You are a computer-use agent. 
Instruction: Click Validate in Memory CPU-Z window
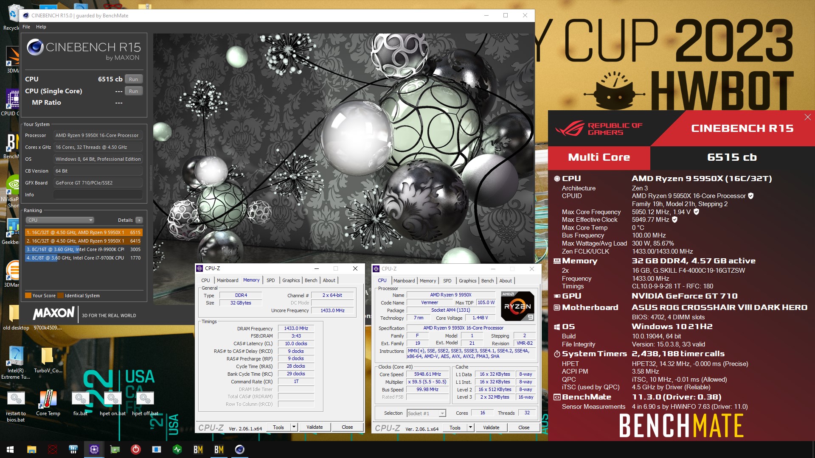pos(315,427)
